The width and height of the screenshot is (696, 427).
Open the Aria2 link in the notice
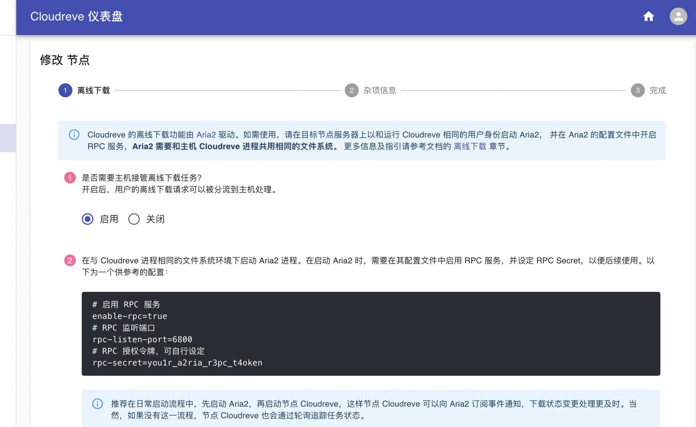click(x=206, y=135)
